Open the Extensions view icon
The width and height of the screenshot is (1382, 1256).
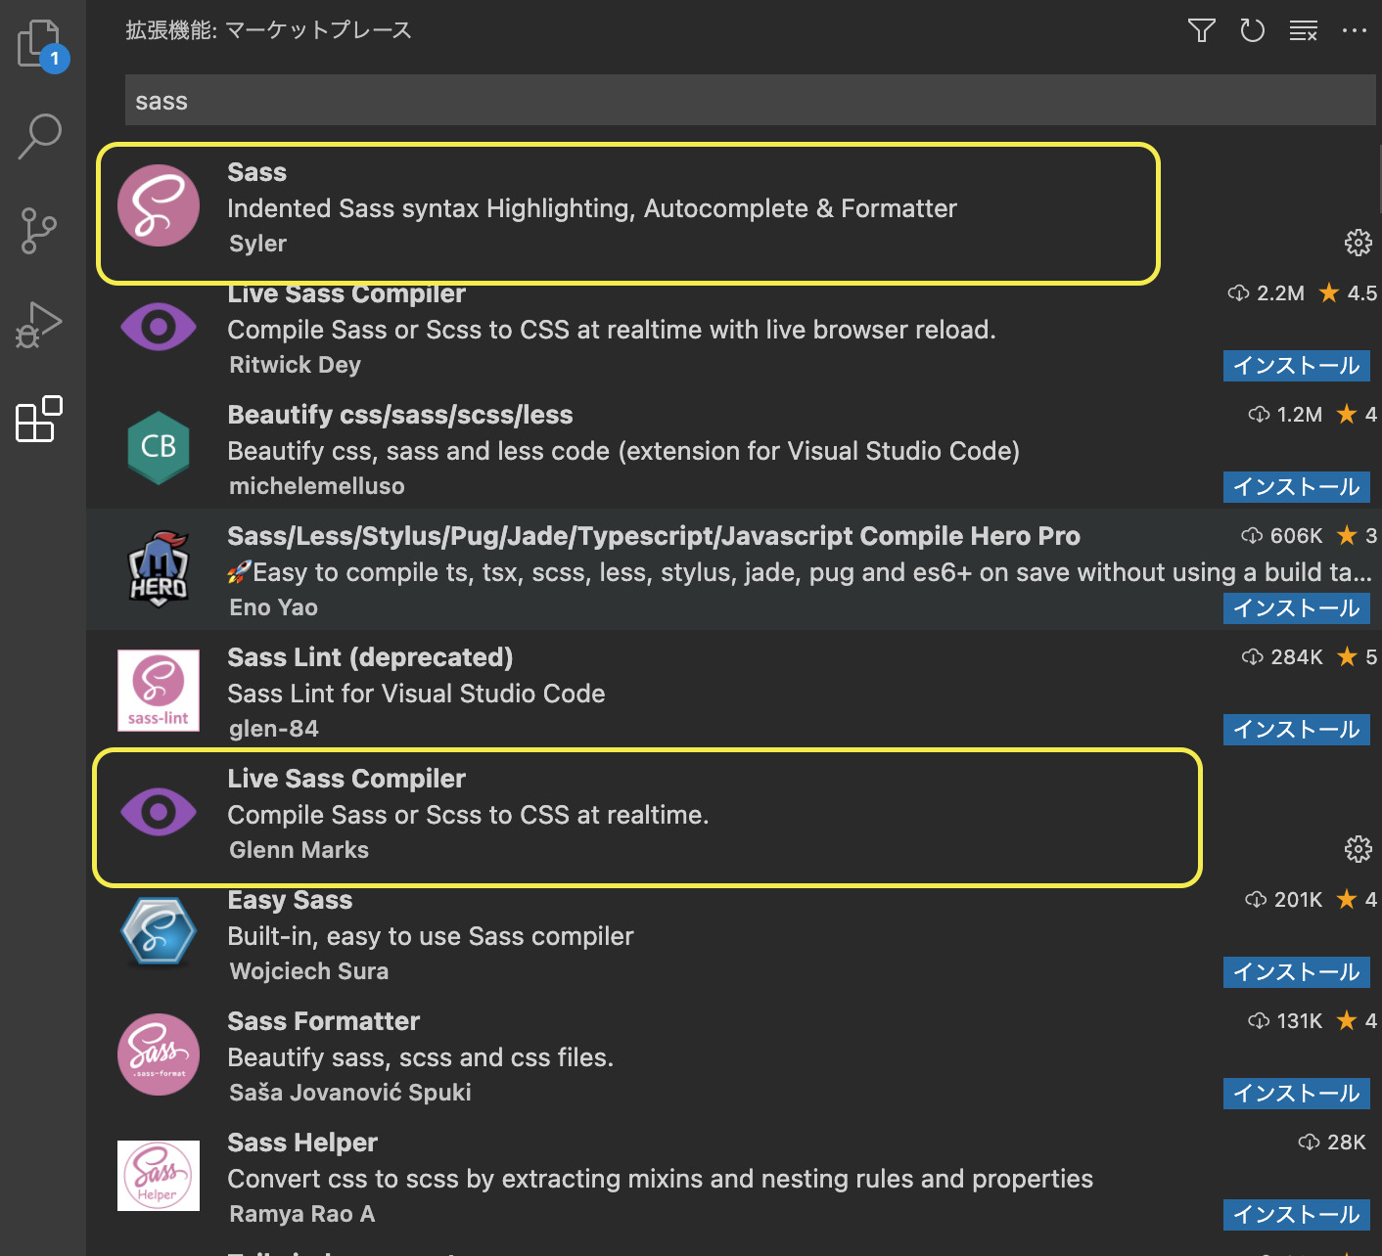click(x=39, y=419)
